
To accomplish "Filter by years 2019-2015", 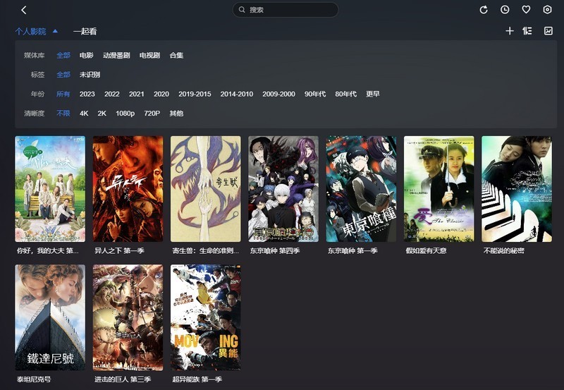I will point(195,95).
